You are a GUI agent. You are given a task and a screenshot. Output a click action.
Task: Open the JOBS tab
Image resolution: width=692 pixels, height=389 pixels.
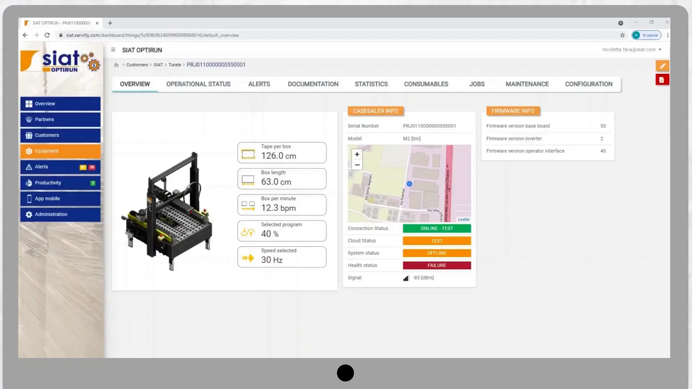click(x=477, y=84)
